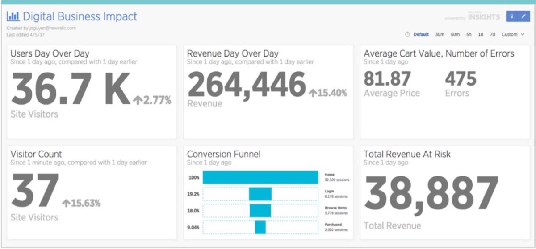Select the Purchased funnel bar

tap(260, 227)
